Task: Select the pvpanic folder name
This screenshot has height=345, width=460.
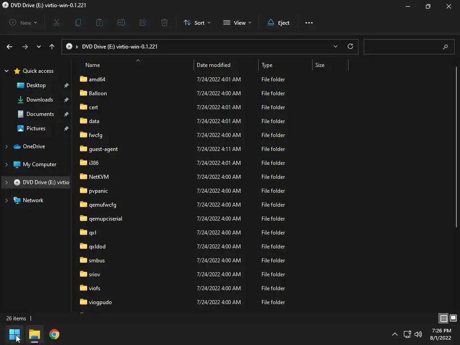Action: pos(98,191)
